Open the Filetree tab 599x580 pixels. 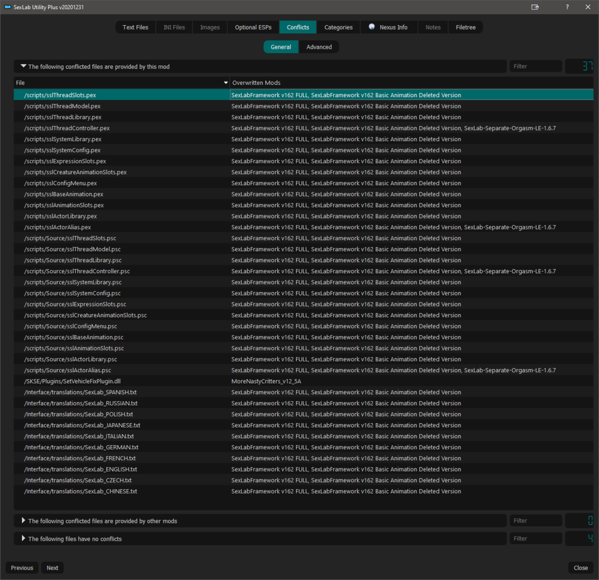(465, 27)
